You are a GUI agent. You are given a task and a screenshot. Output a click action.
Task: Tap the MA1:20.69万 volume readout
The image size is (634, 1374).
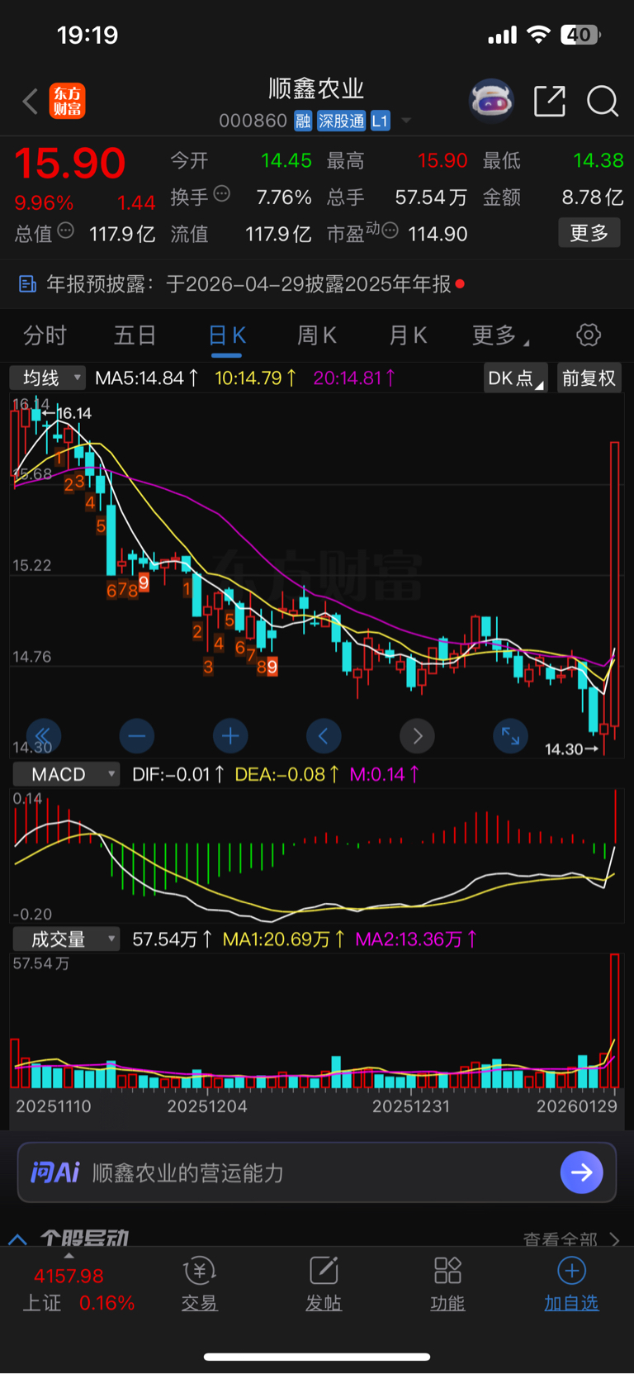click(x=284, y=939)
